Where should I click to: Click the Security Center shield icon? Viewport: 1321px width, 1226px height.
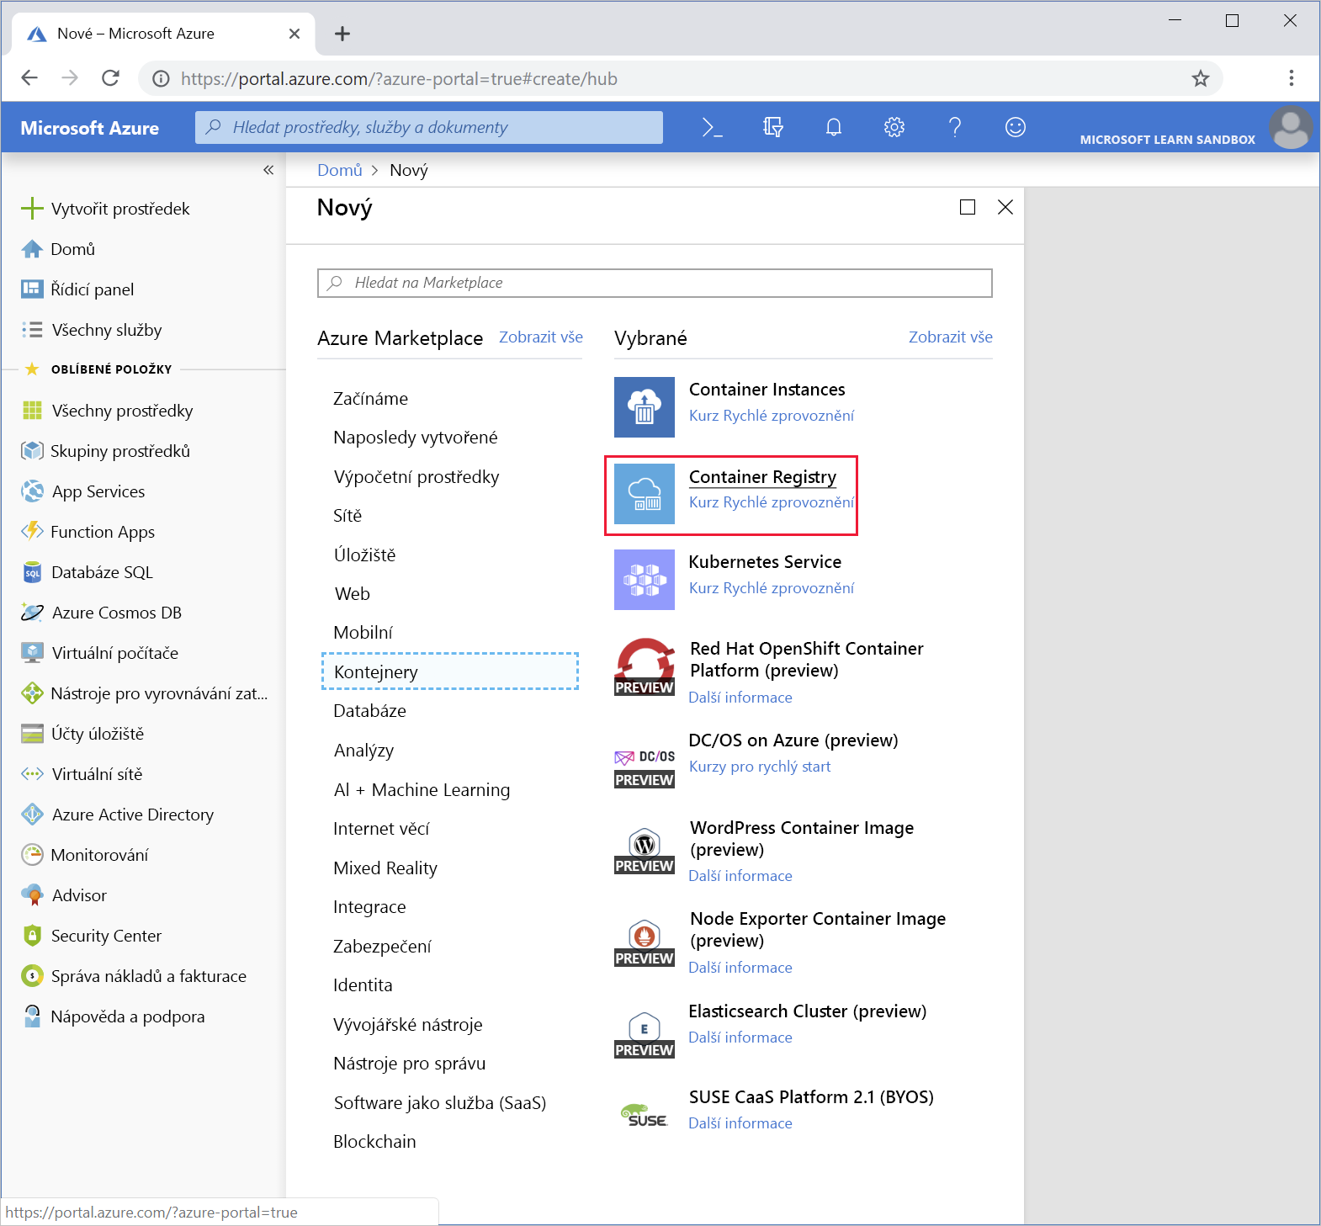pyautogui.click(x=32, y=936)
